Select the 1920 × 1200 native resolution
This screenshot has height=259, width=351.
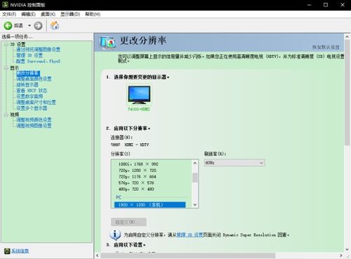click(150, 205)
